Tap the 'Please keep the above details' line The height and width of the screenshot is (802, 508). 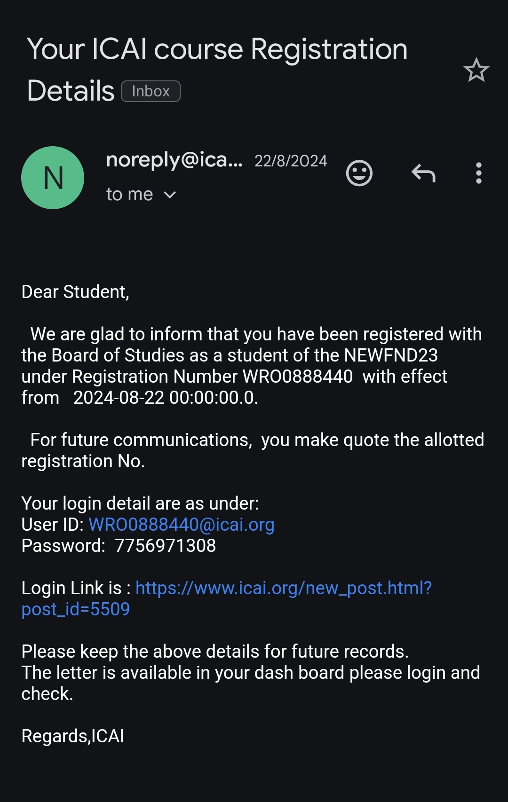[x=215, y=652]
